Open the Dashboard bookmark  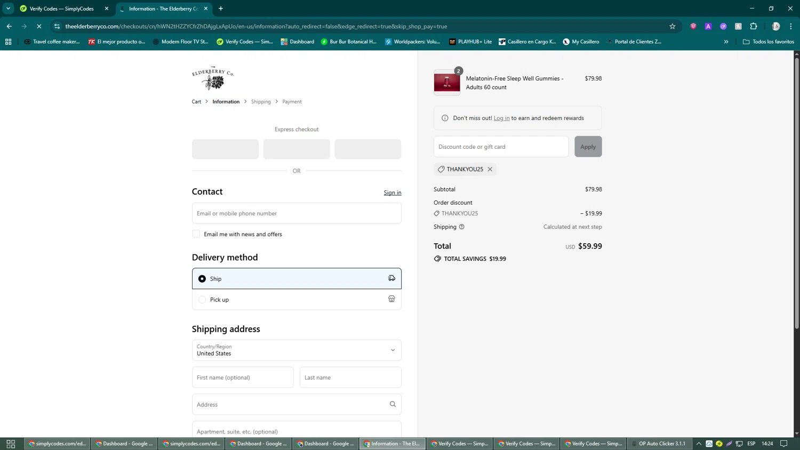298,42
